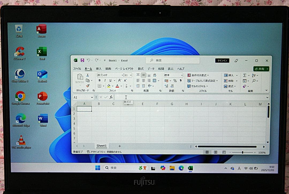Open the fill color bucket icon
289x194 pixels.
108,86
